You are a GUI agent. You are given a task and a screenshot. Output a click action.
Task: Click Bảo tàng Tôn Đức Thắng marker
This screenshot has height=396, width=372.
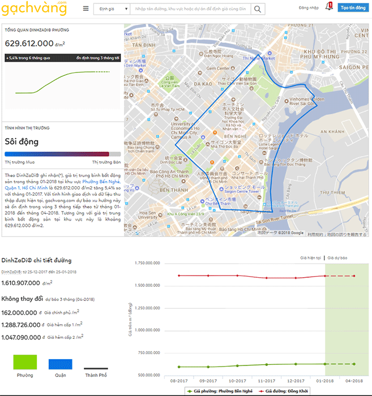click(x=262, y=162)
